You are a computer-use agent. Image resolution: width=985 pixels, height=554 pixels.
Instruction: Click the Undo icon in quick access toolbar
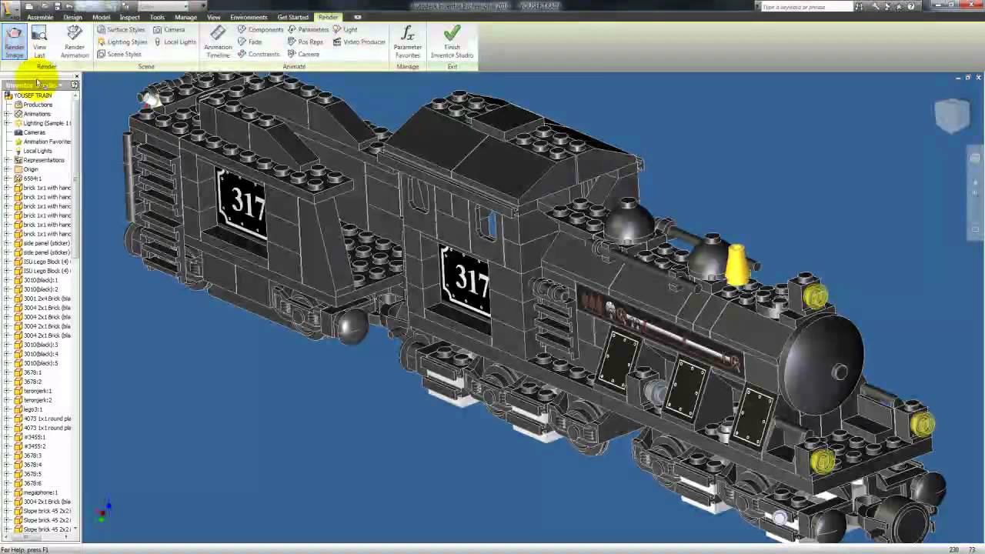[69, 6]
